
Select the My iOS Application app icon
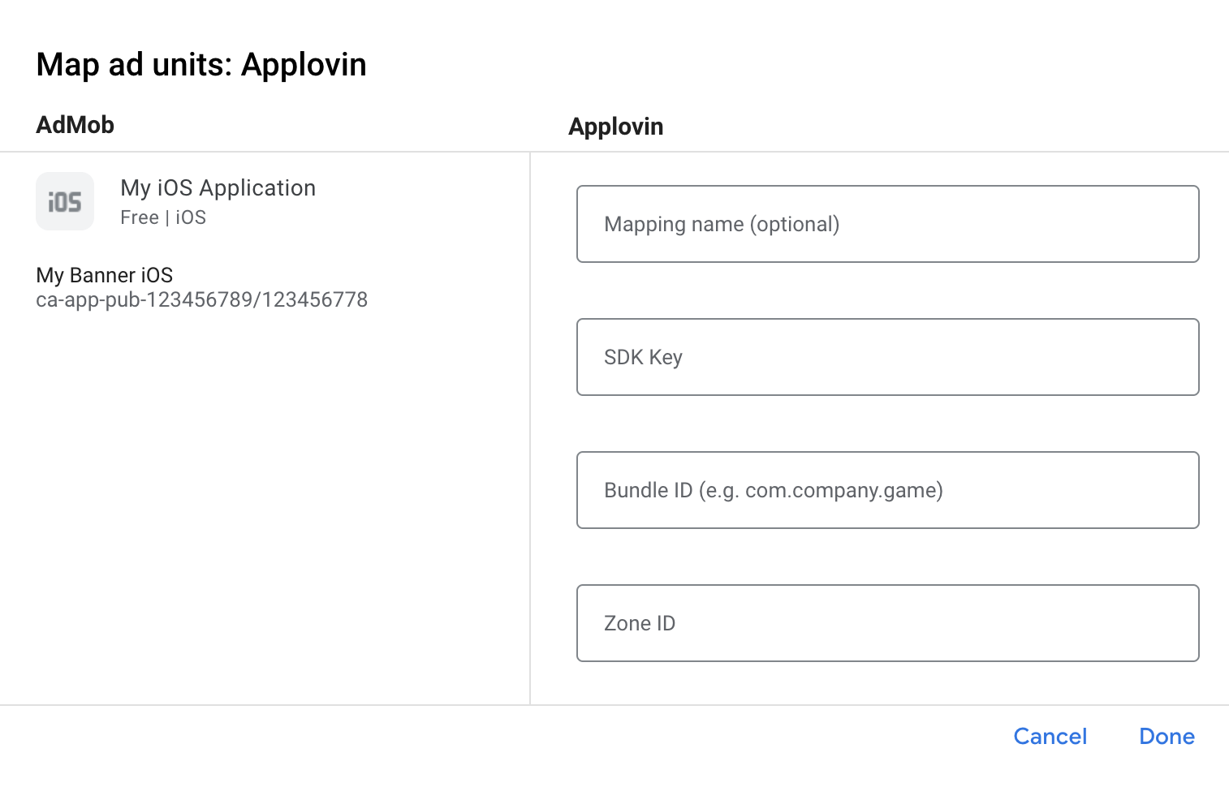click(65, 201)
